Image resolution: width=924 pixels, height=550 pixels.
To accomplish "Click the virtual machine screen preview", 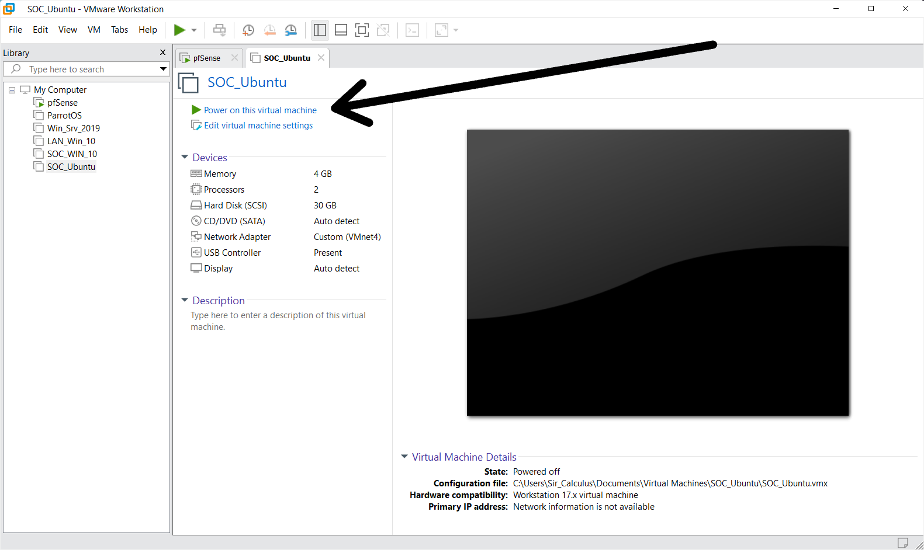I will point(657,273).
